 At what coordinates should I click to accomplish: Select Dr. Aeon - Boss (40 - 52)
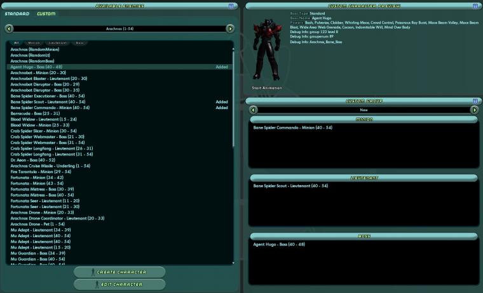(33, 160)
